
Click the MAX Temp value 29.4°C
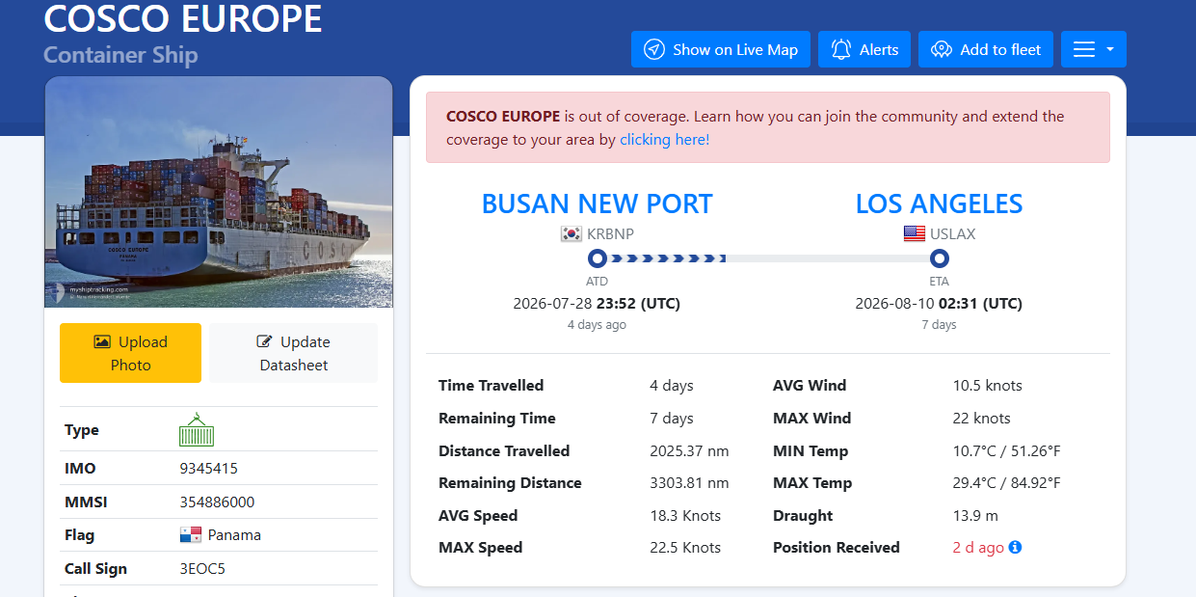point(977,482)
